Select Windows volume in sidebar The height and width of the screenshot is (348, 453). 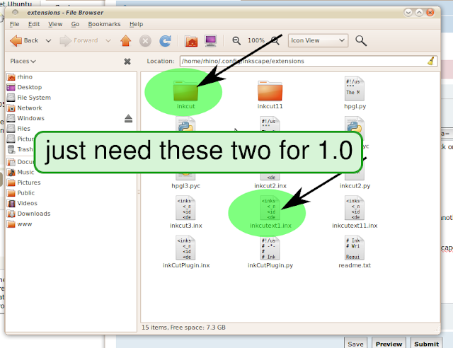pos(25,118)
